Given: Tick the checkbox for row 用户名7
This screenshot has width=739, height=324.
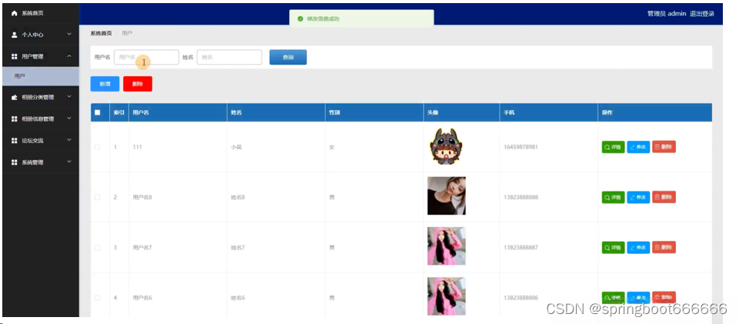Looking at the screenshot, I should click(98, 248).
